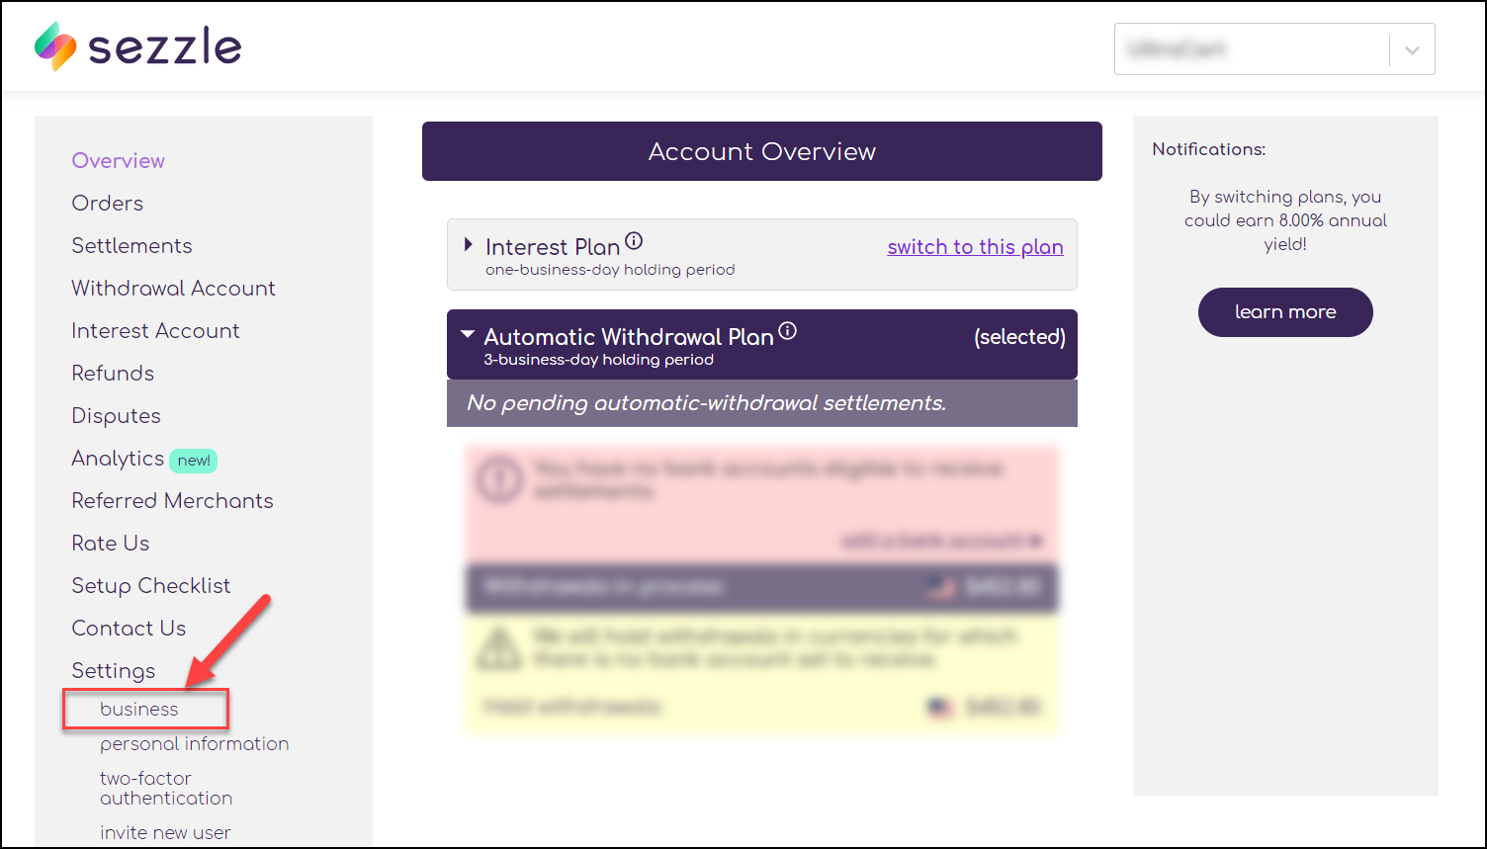Go to Withdrawal Account page
Viewport: 1487px width, 849px height.
(173, 288)
